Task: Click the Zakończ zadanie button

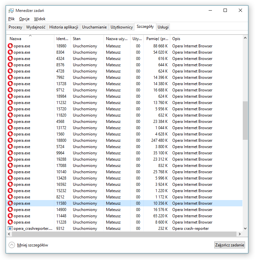Action: pos(229,245)
